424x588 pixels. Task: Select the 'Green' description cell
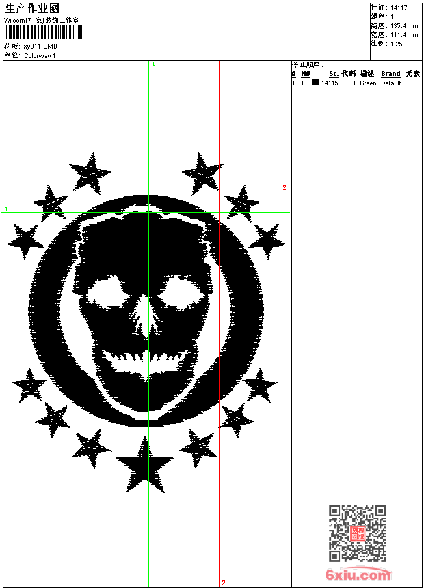368,83
